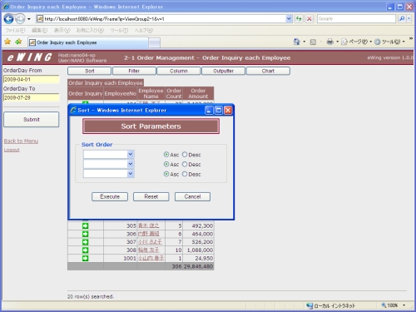
Task: Click the Home page icon
Action: 296,42
